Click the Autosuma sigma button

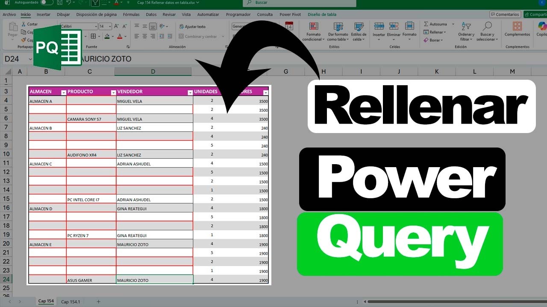435,24
